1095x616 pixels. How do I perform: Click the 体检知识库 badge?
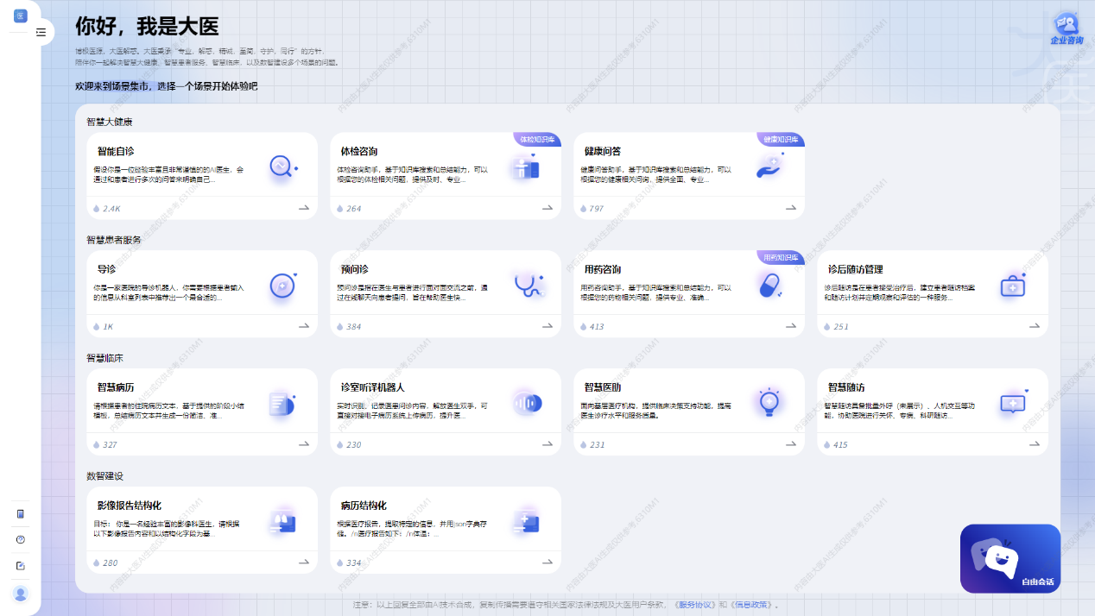537,139
